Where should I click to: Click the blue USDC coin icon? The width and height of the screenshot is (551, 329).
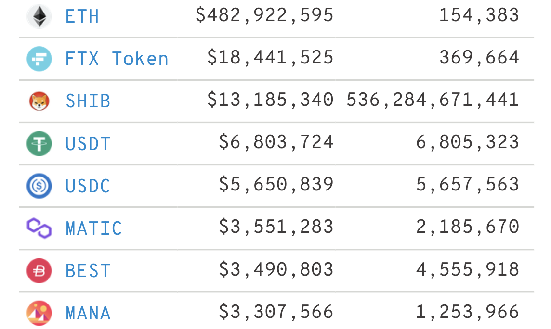pos(39,186)
